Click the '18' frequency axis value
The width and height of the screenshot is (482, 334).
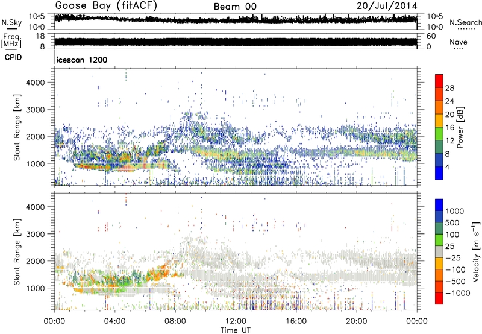pos(40,36)
